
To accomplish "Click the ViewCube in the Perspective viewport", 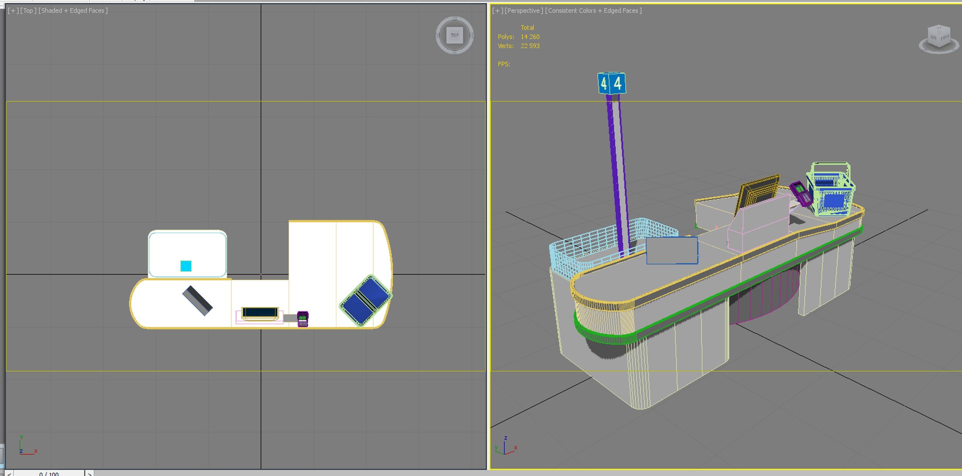I will [x=938, y=38].
